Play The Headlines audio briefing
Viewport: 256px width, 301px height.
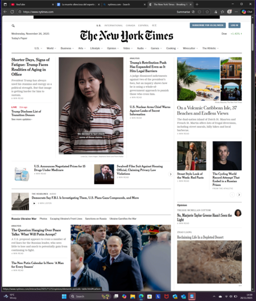(x=34, y=203)
